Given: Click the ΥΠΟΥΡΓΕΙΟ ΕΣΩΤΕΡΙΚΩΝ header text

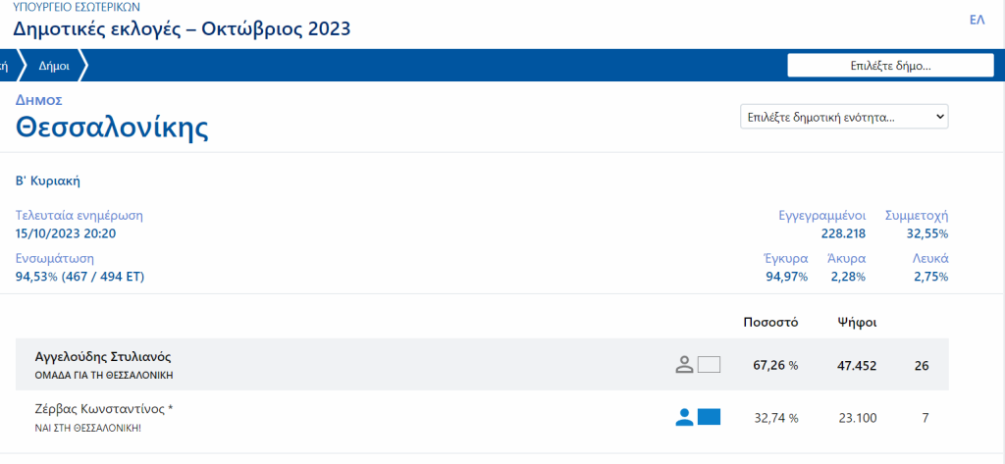Looking at the screenshot, I should (x=77, y=8).
